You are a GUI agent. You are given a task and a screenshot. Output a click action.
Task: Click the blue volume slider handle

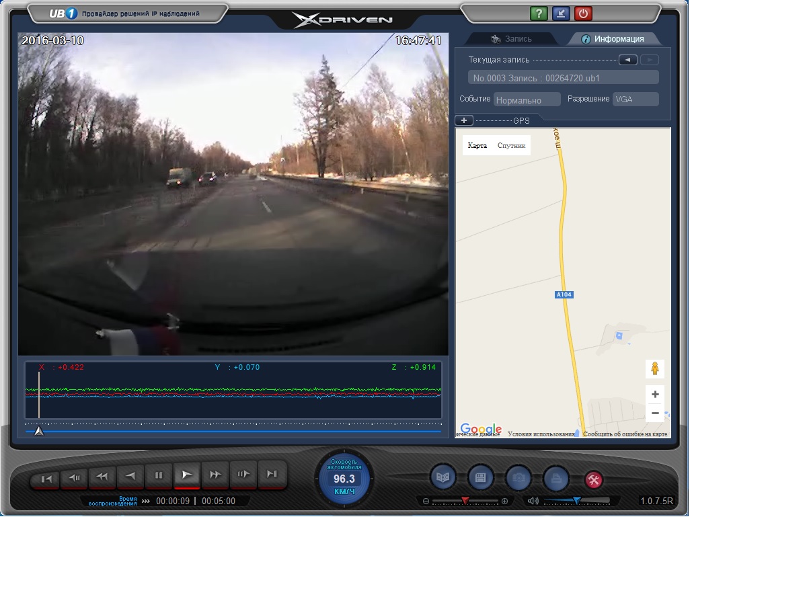point(576,501)
